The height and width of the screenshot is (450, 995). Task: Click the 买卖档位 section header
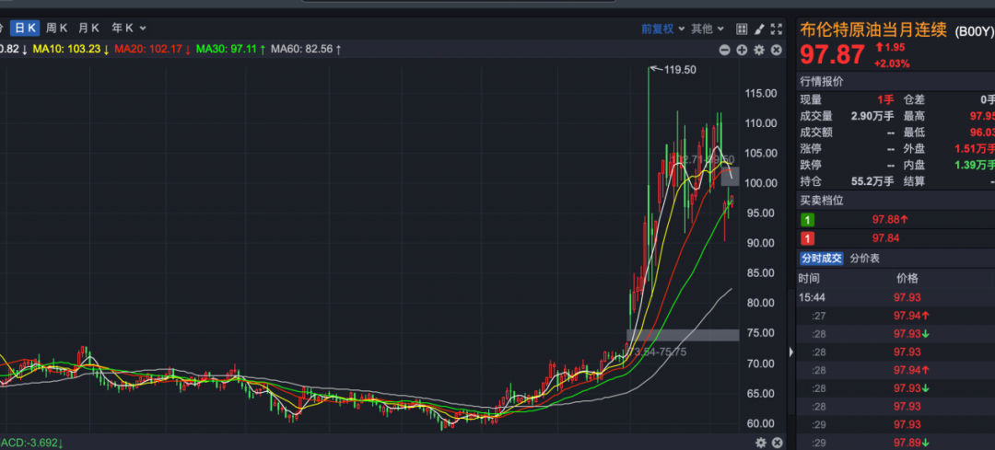click(822, 201)
